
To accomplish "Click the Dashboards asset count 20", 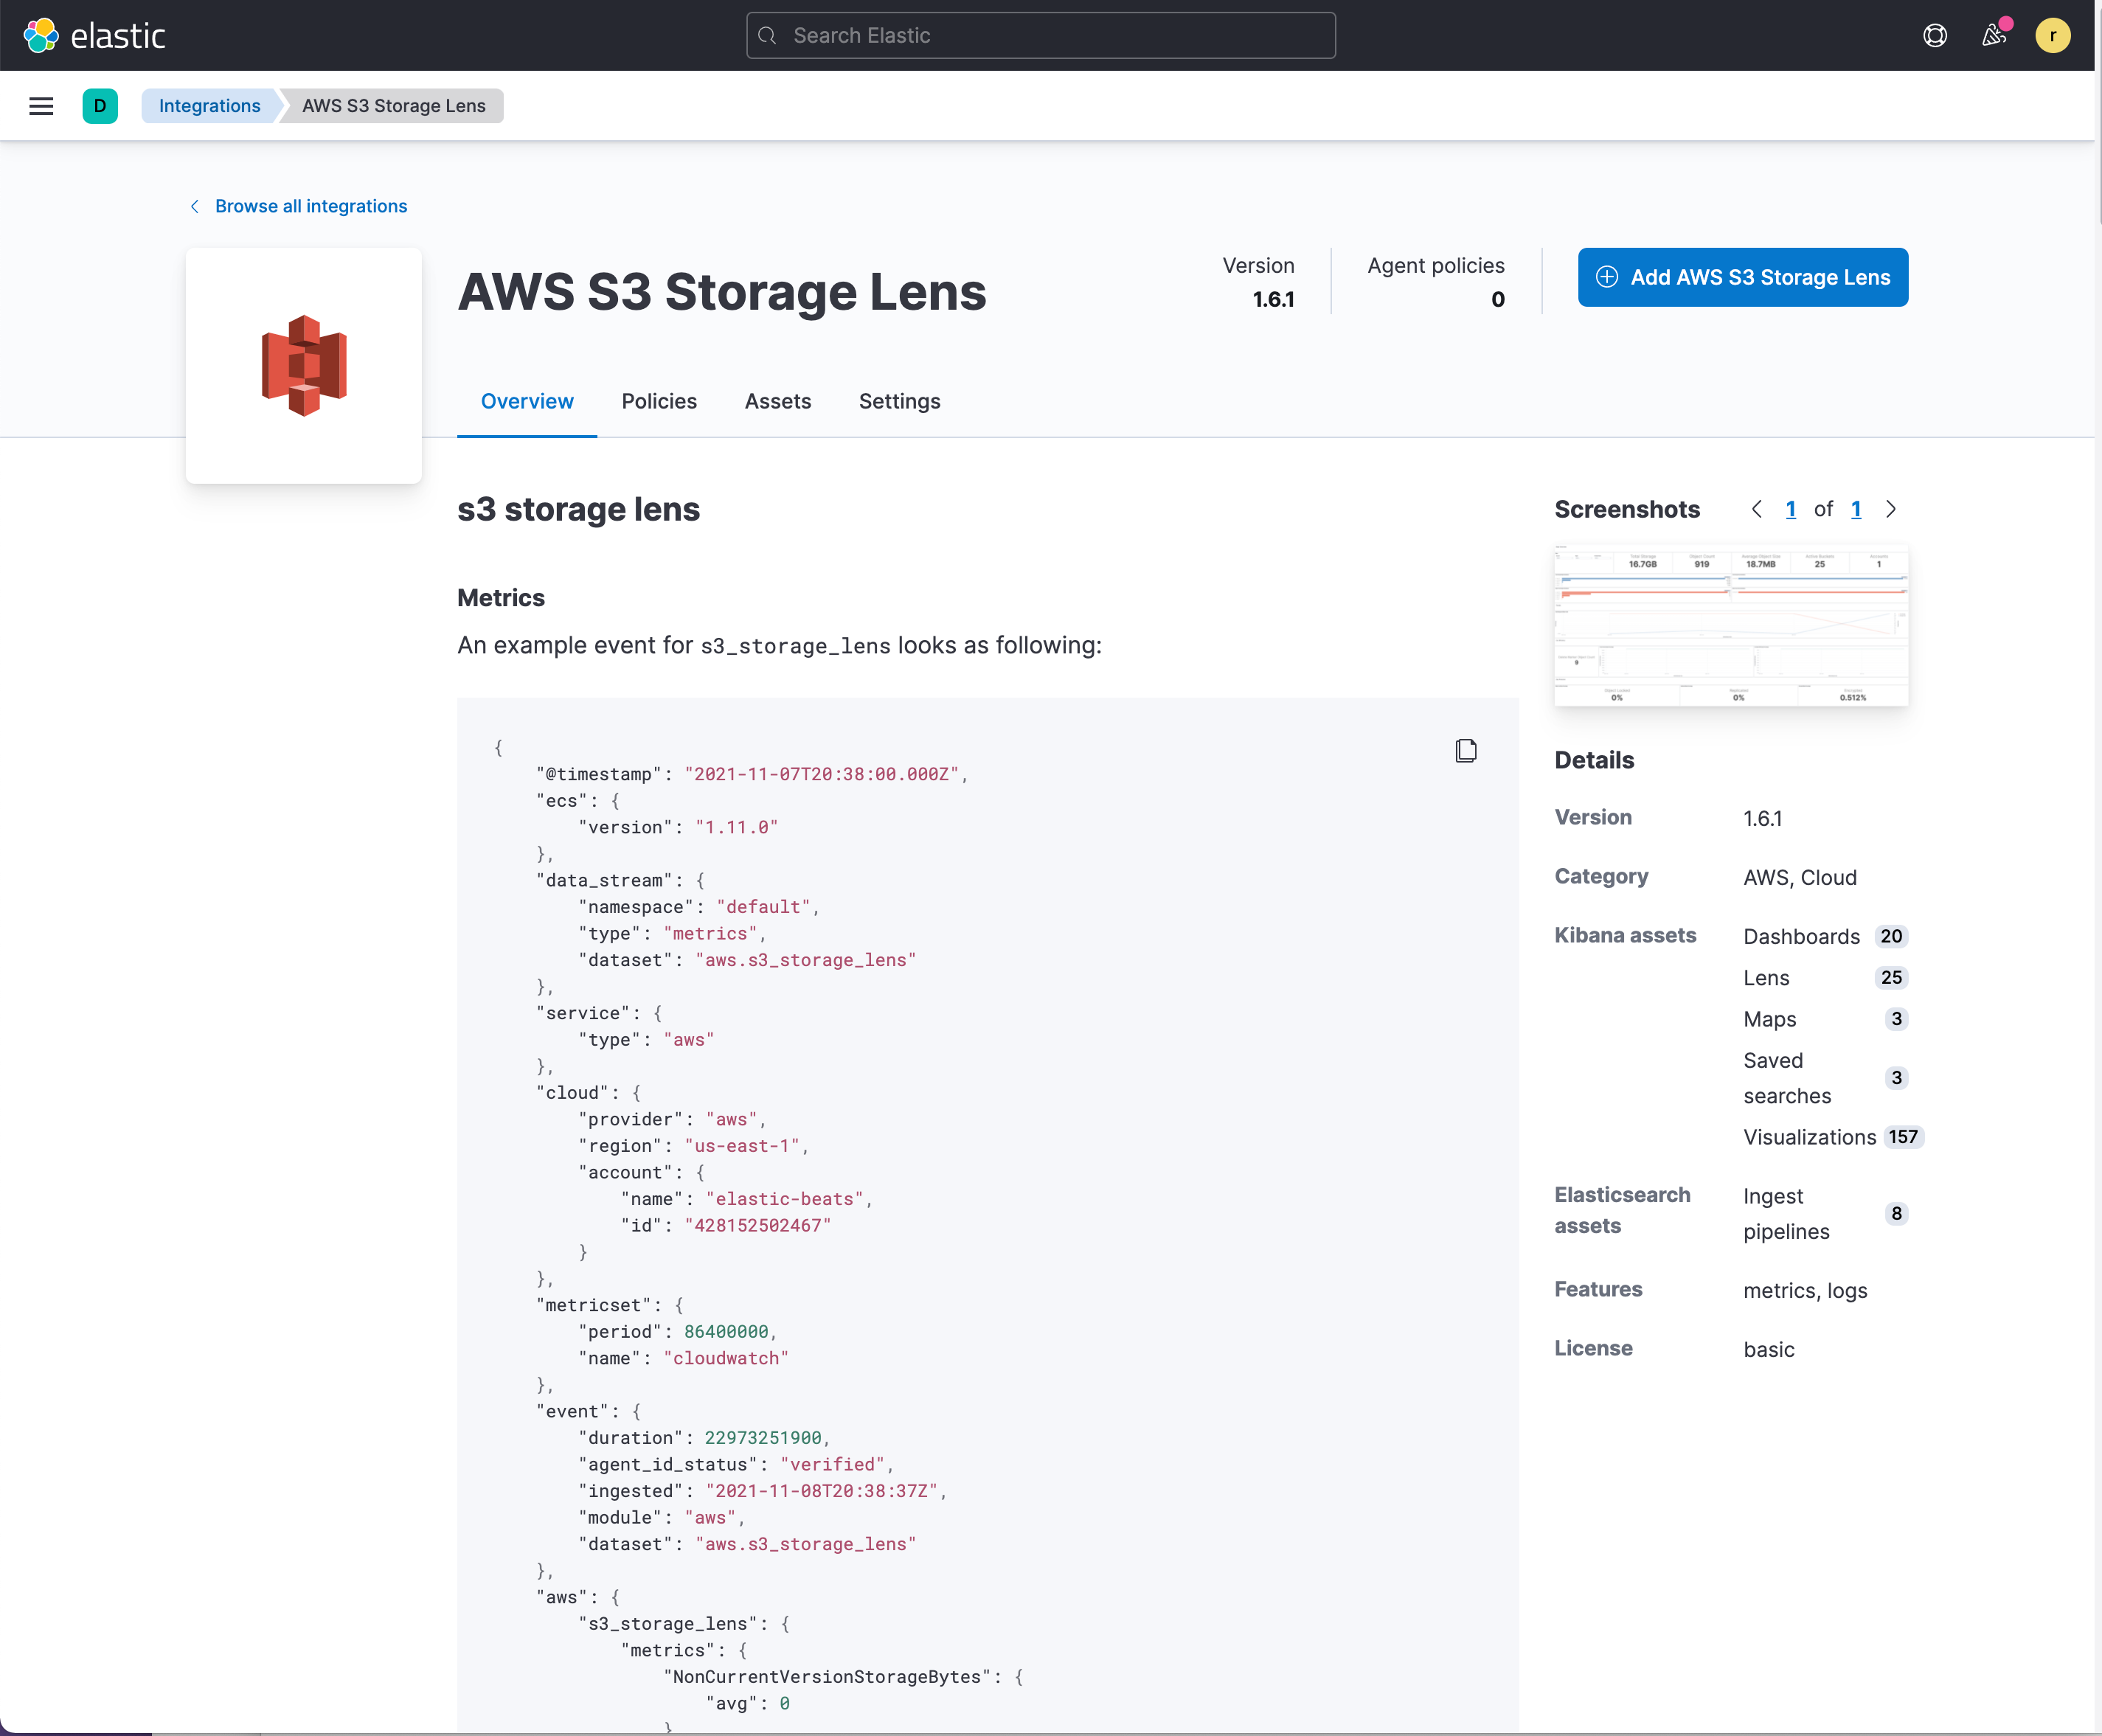I will 1891,936.
